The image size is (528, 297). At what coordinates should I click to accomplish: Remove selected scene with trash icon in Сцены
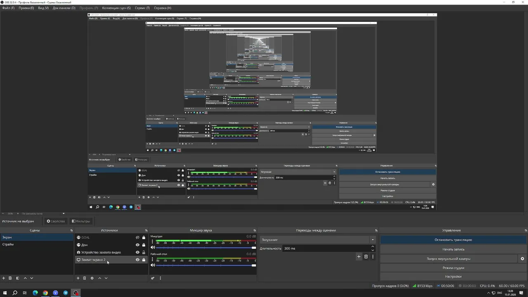pos(10,278)
